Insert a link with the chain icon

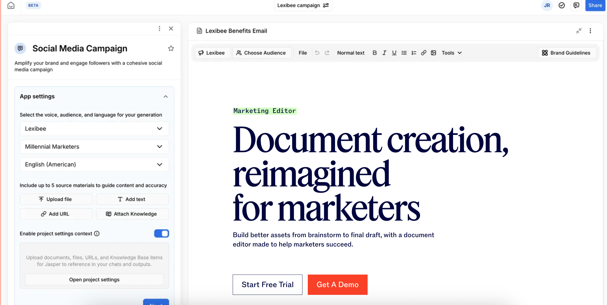pos(423,53)
